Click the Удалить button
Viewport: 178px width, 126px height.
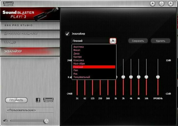tap(160, 41)
